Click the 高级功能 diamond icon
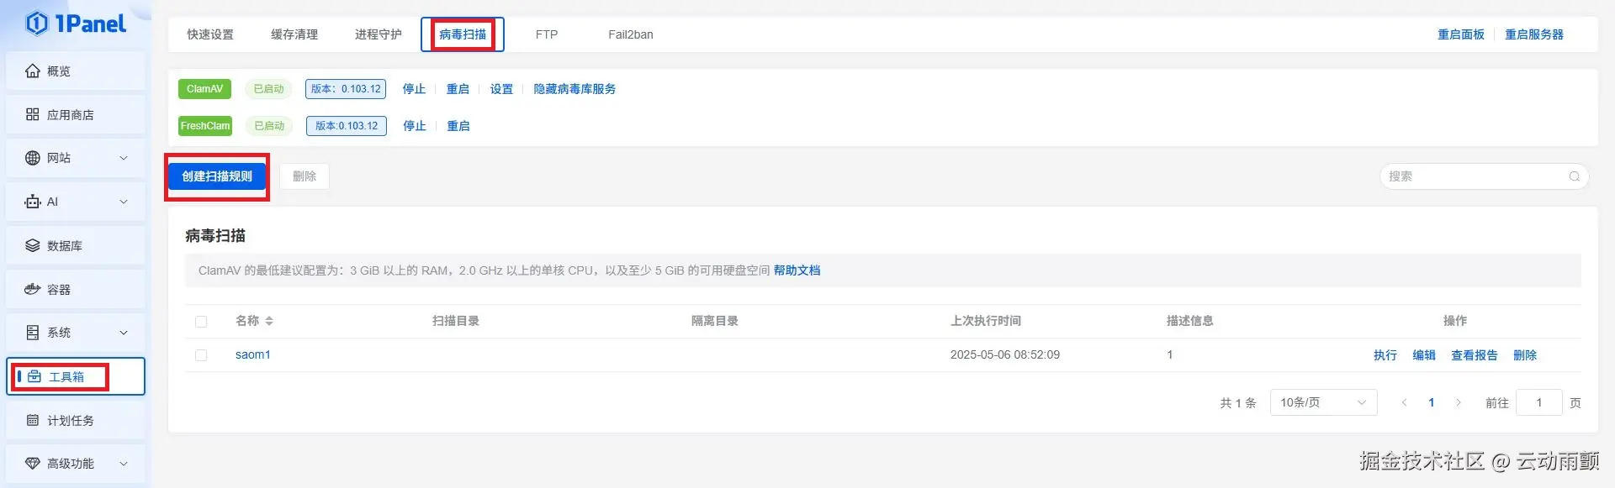 click(x=33, y=464)
